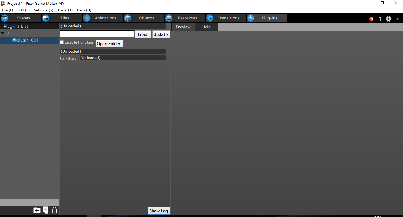Open the Help (H) menu

tap(84, 10)
